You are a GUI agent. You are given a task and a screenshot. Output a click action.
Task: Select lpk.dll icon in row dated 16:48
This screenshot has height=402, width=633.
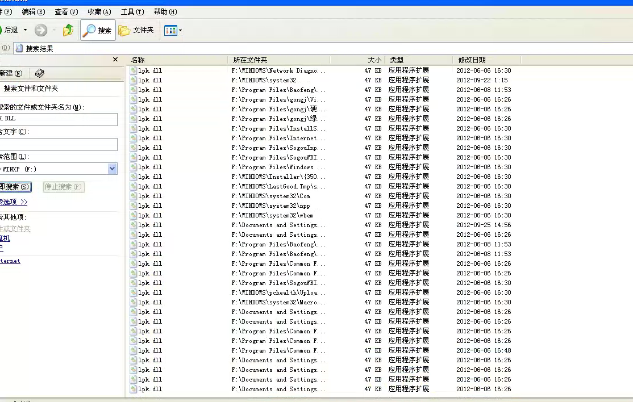[x=134, y=351]
